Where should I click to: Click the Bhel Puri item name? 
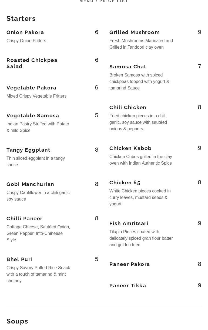coord(19,259)
